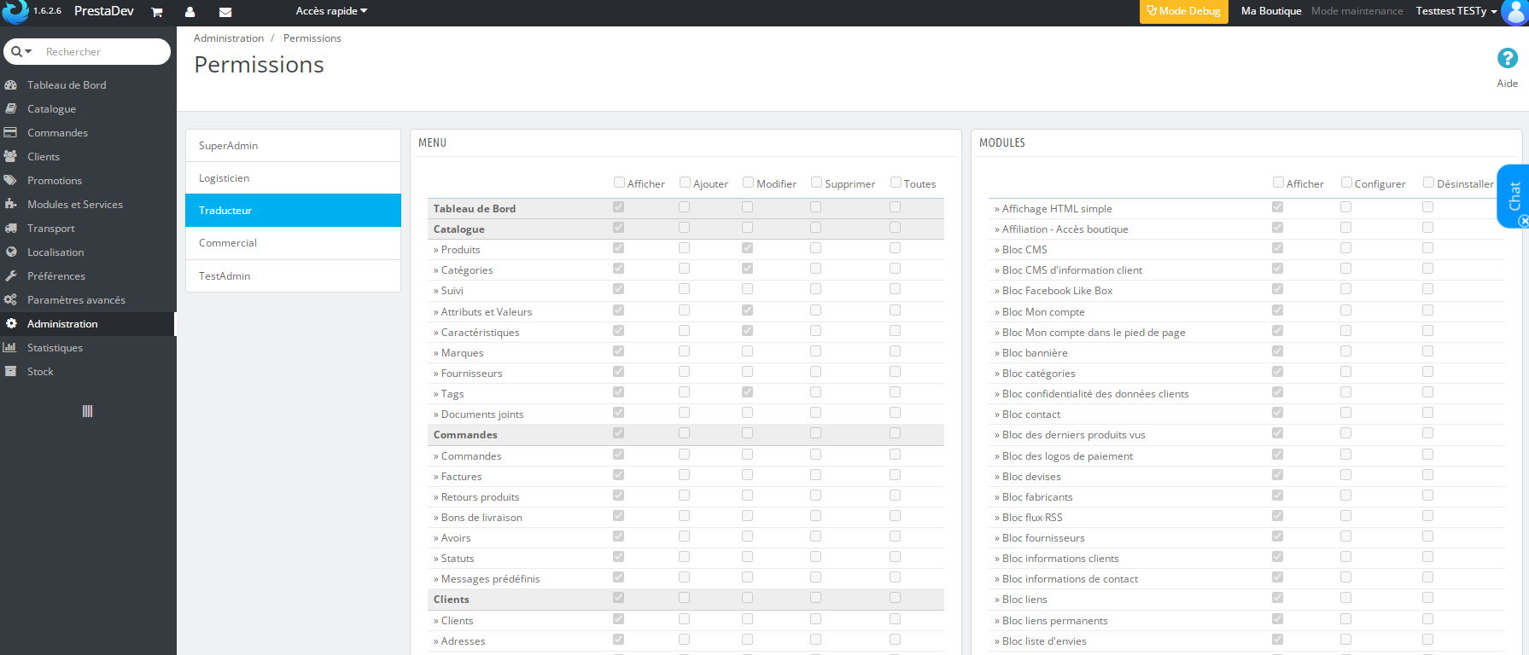Check Supprimer permission for Marques

coord(815,351)
